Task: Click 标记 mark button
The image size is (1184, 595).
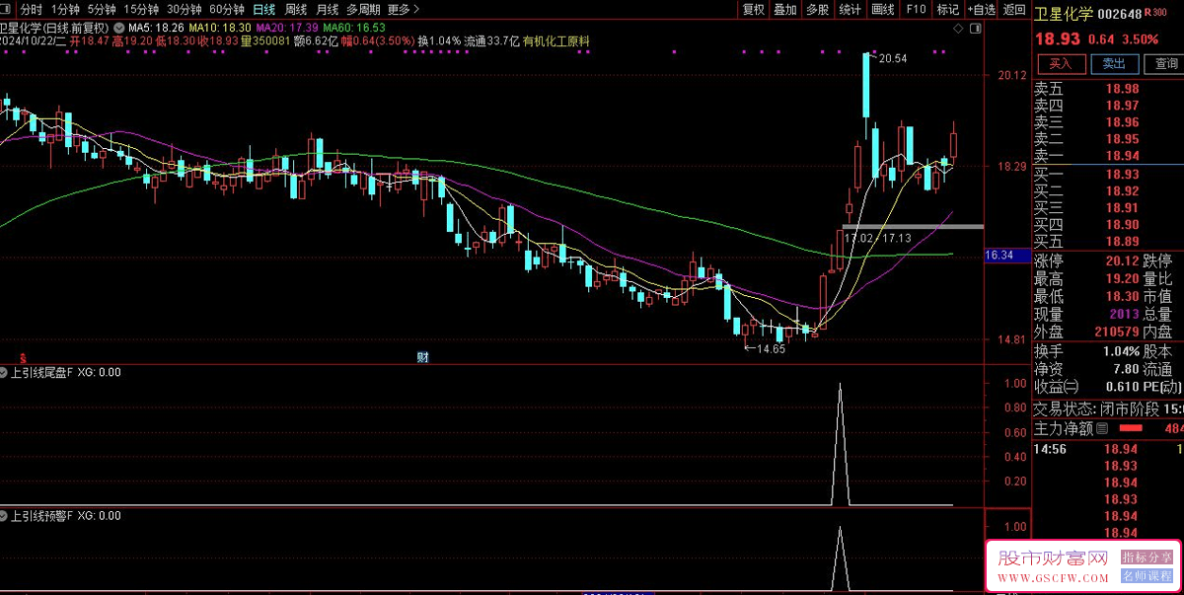Action: click(947, 9)
